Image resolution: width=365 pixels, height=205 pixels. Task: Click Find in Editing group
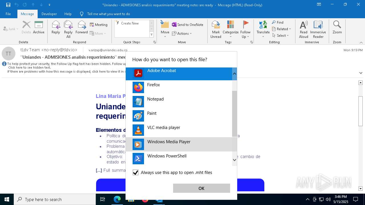pyautogui.click(x=278, y=22)
